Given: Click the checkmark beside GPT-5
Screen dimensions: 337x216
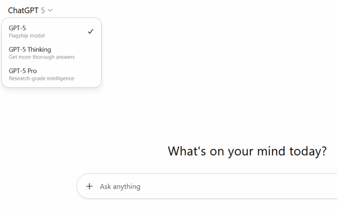Looking at the screenshot, I should click(x=90, y=32).
